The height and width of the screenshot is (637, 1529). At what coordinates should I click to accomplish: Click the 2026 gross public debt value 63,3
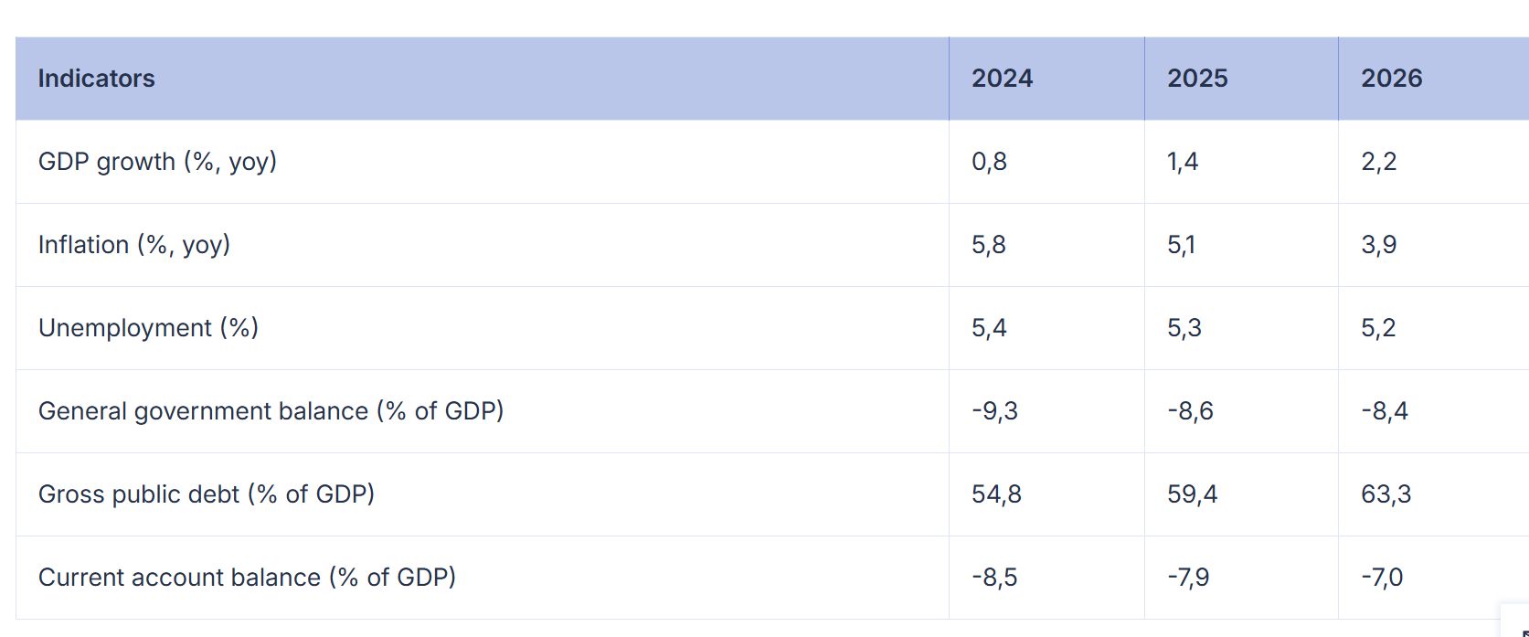pyautogui.click(x=1386, y=494)
